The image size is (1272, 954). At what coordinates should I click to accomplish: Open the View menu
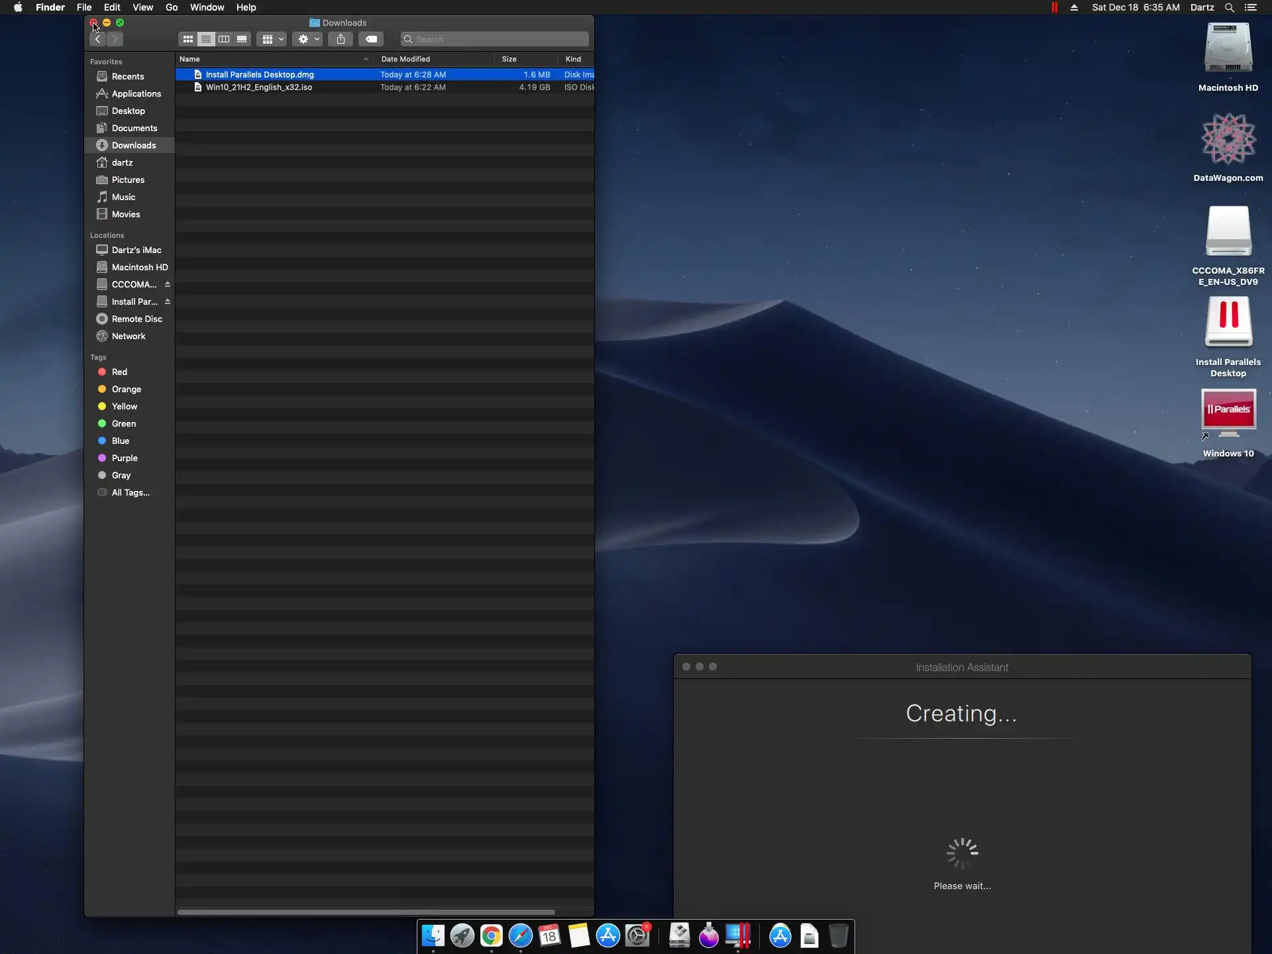(x=142, y=7)
